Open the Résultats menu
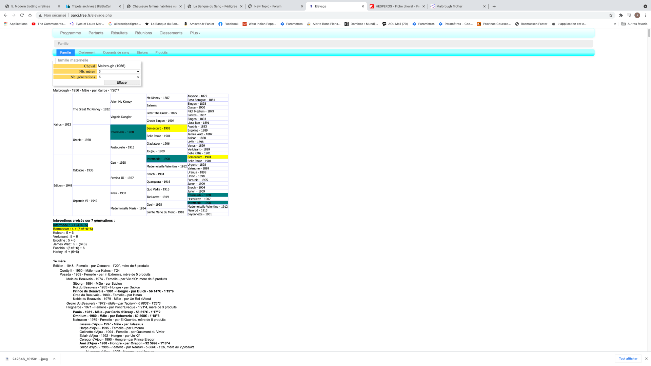Viewport: 651px width, 366px height. [119, 33]
